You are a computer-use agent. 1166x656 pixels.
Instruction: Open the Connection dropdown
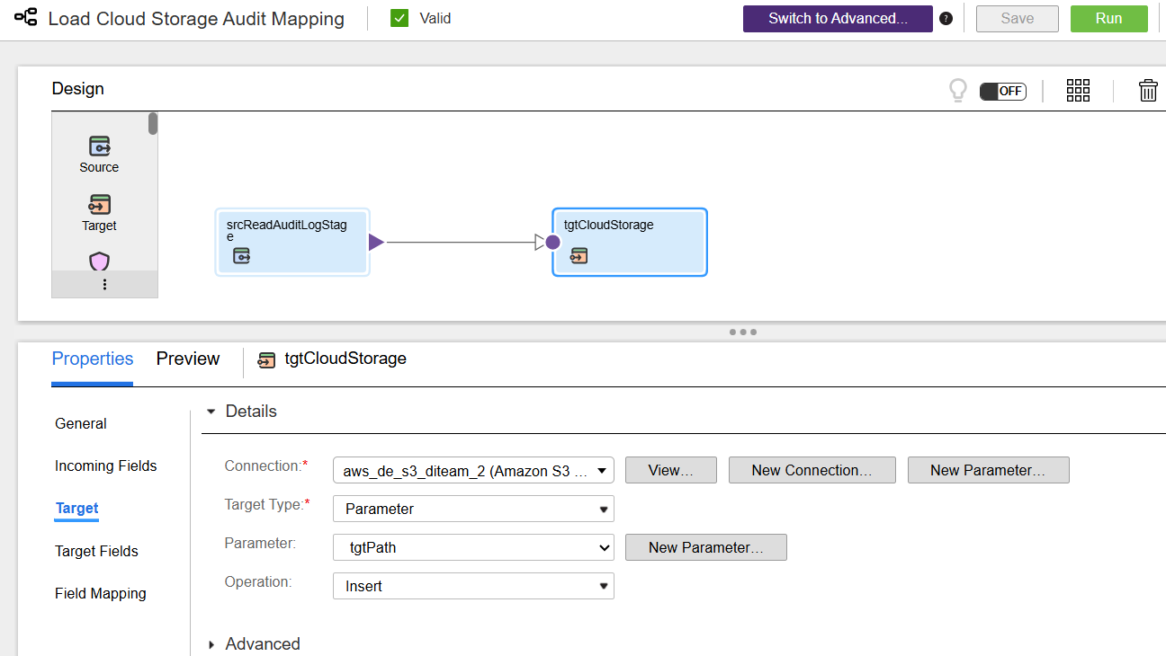pyautogui.click(x=473, y=470)
